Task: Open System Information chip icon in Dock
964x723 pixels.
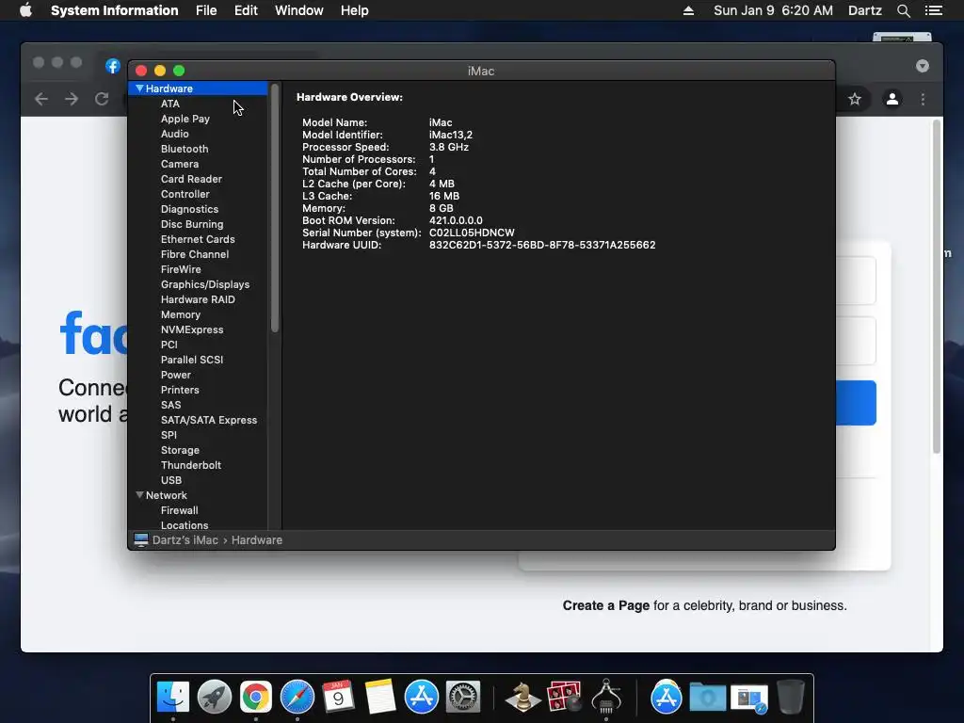Action: pyautogui.click(x=606, y=697)
